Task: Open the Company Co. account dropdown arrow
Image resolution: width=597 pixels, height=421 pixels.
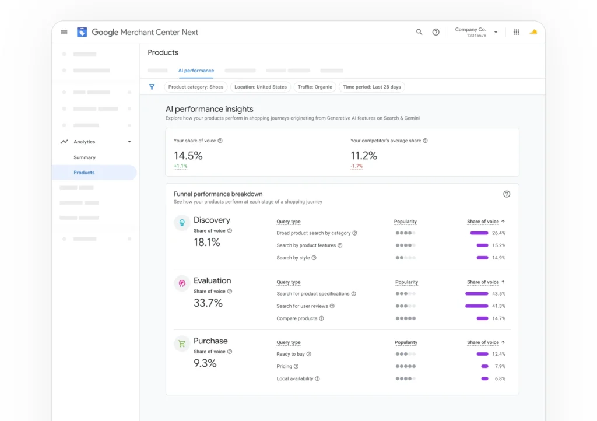Action: point(496,32)
